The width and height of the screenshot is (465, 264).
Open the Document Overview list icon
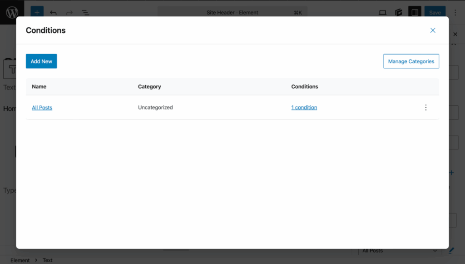[85, 12]
